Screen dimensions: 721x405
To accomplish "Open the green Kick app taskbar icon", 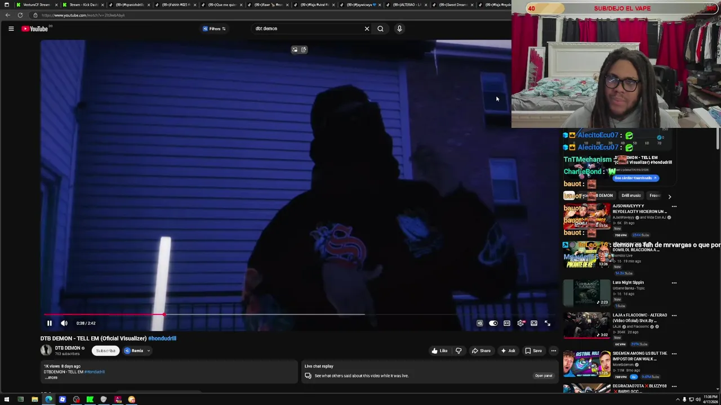I will (x=90, y=399).
